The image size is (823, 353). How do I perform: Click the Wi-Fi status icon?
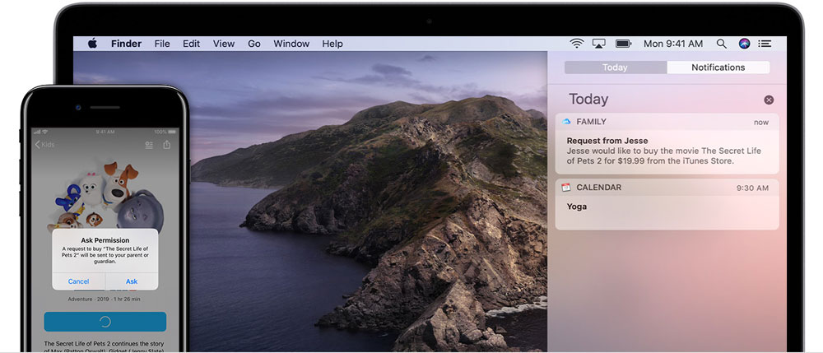tap(577, 44)
